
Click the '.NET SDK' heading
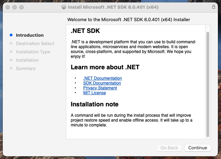(x=85, y=31)
